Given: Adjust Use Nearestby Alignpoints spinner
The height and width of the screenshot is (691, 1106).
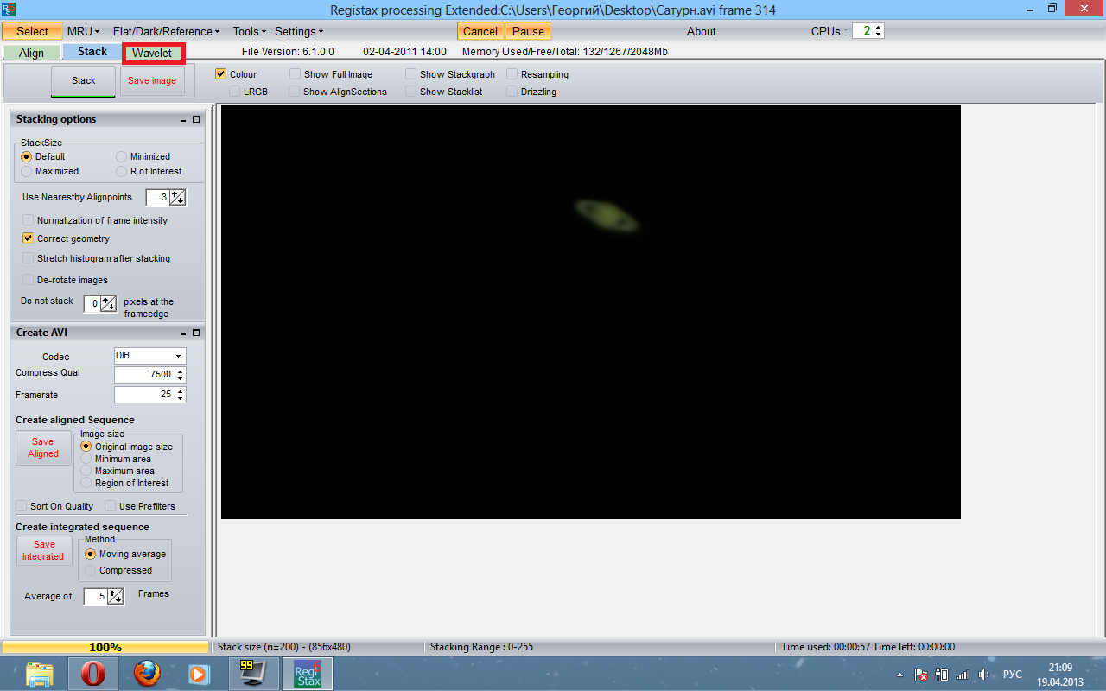Looking at the screenshot, I should tap(177, 198).
